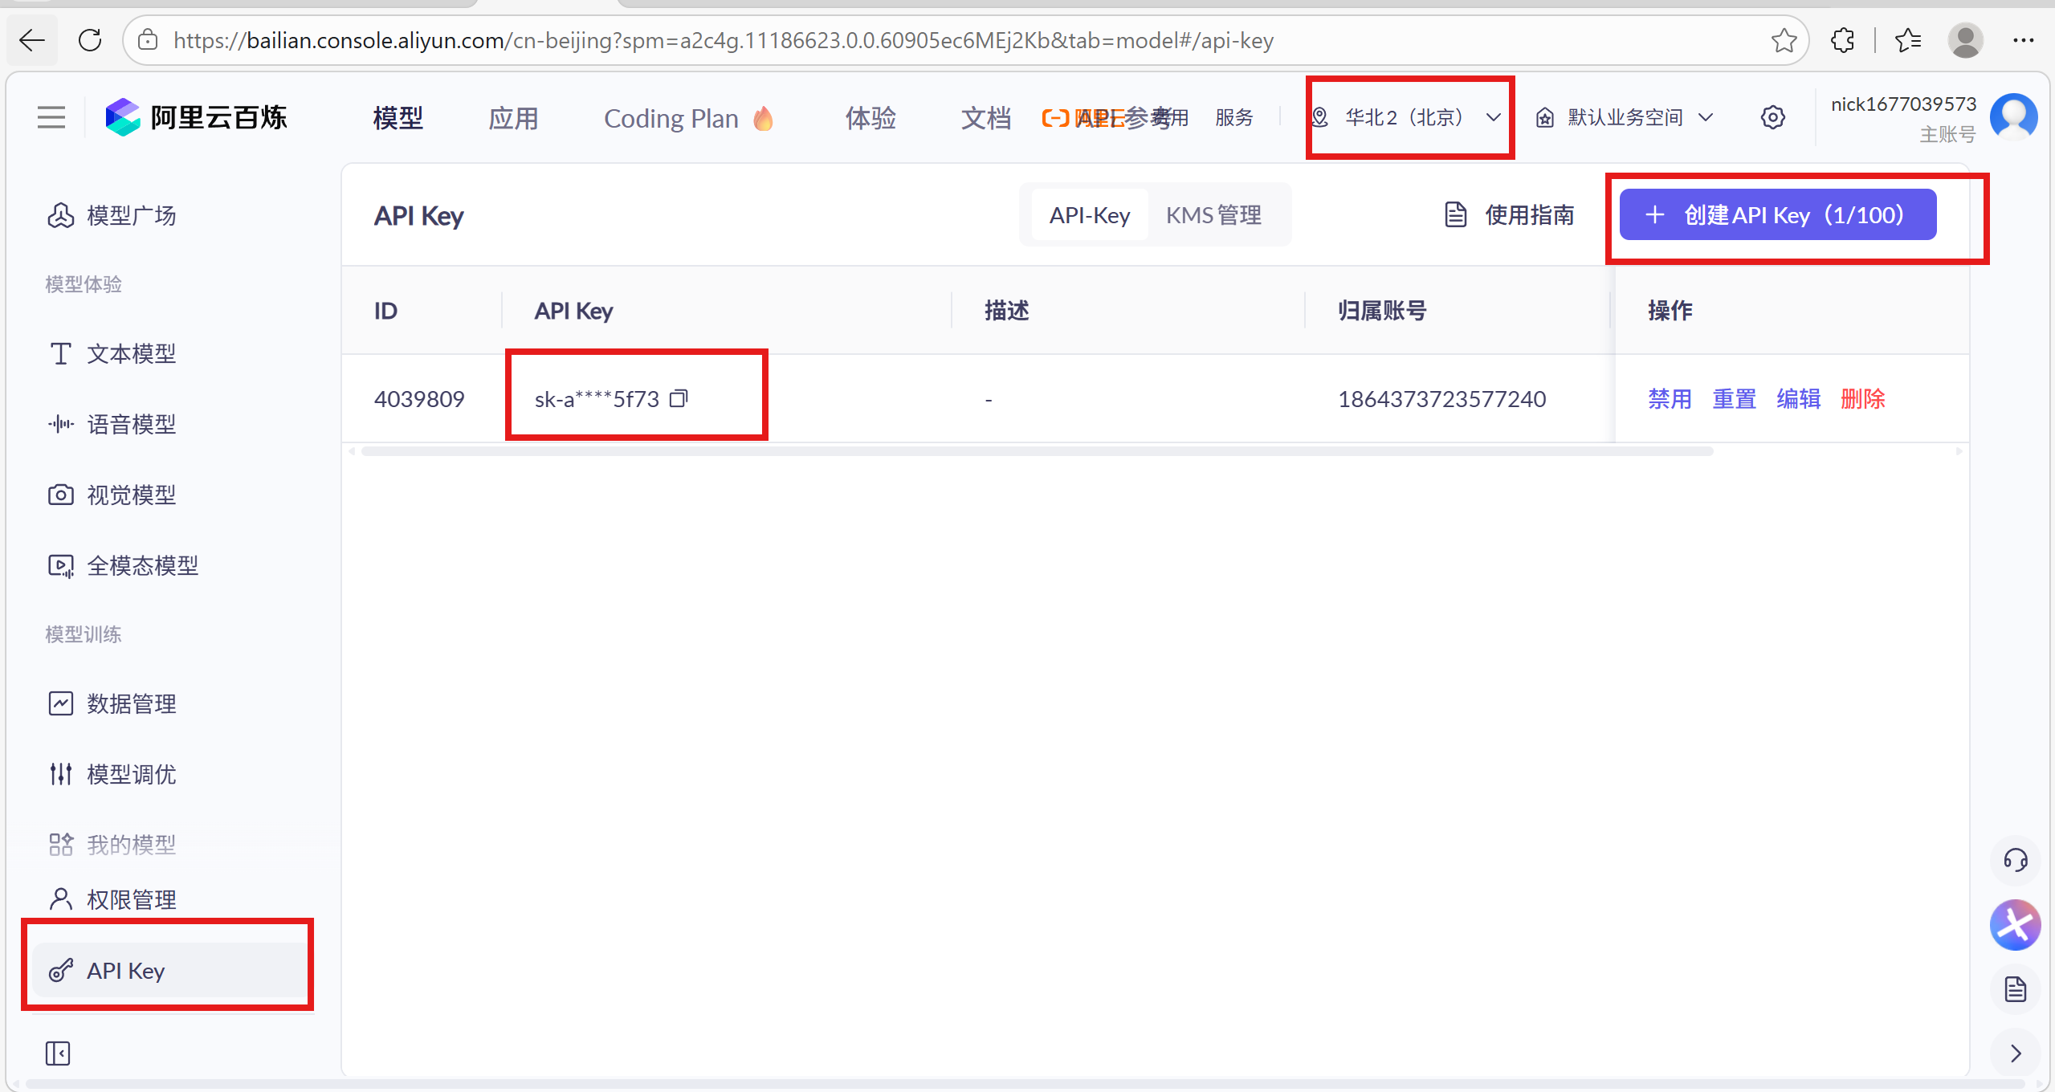2055x1092 pixels.
Task: Expand the right-side panel chevron arrow
Action: 2015,1053
